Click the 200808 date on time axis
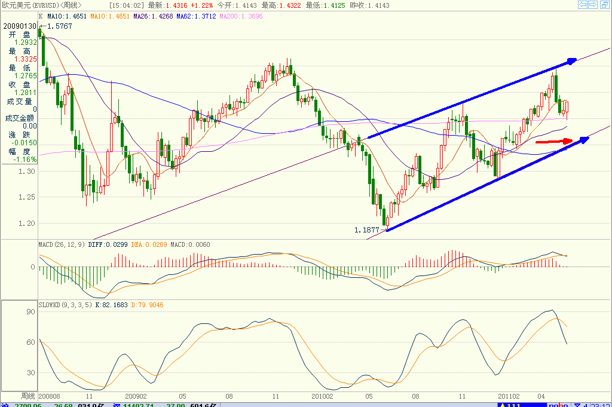 pos(50,396)
